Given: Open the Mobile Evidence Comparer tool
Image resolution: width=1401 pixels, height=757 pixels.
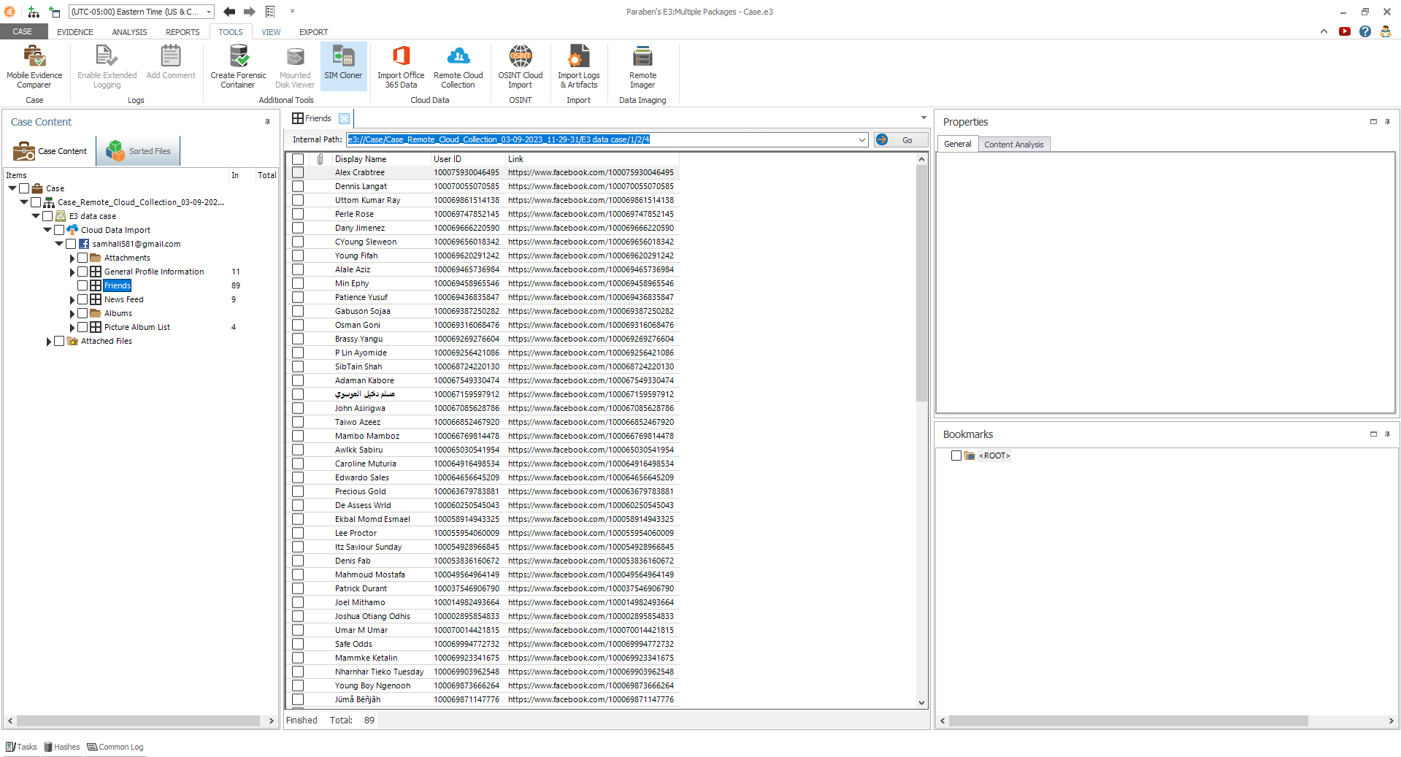Looking at the screenshot, I should [34, 66].
